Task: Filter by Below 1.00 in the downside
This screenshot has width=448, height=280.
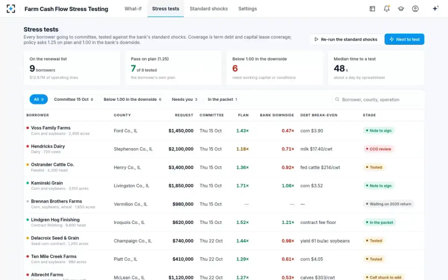Action: [x=133, y=99]
